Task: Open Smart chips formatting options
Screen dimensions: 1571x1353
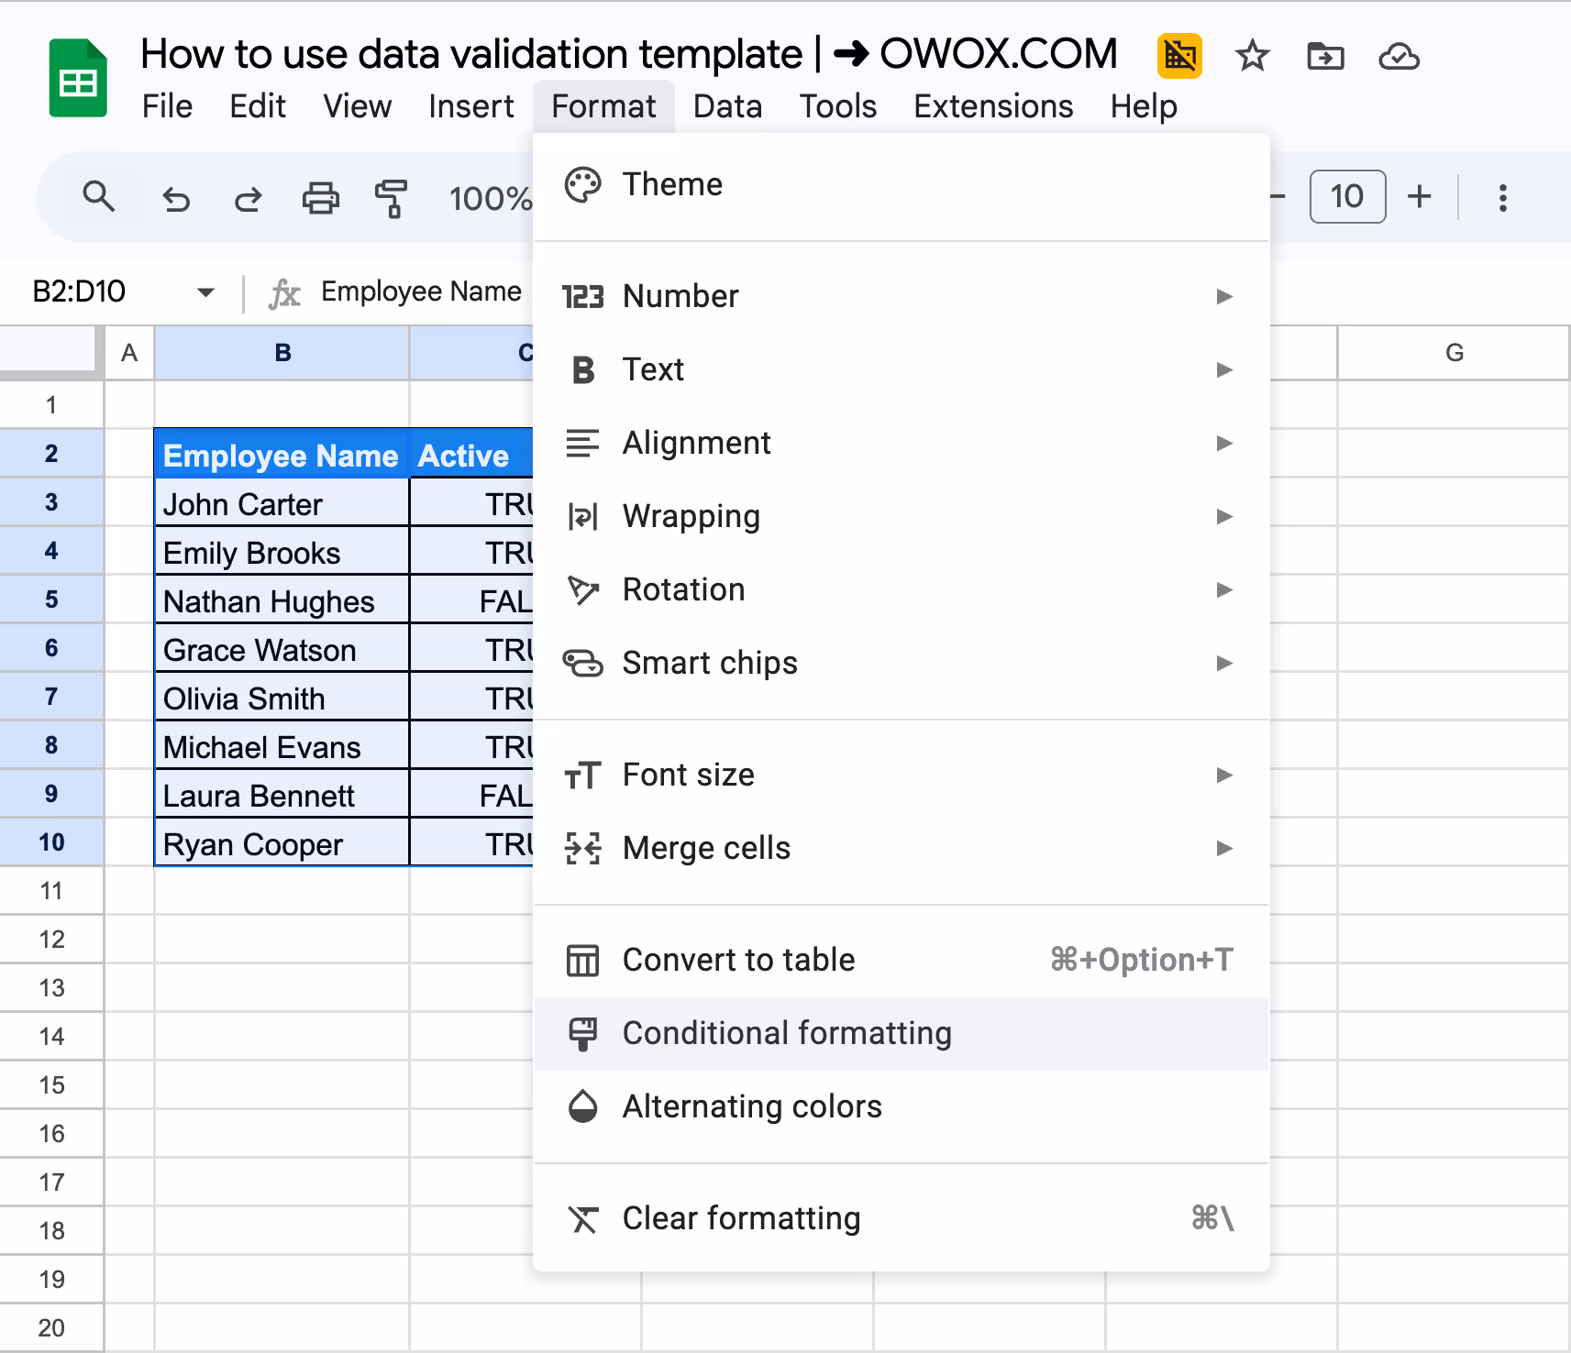Action: click(x=710, y=663)
